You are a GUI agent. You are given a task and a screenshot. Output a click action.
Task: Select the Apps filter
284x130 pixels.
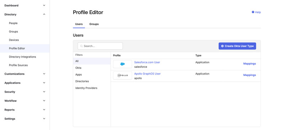click(x=78, y=75)
